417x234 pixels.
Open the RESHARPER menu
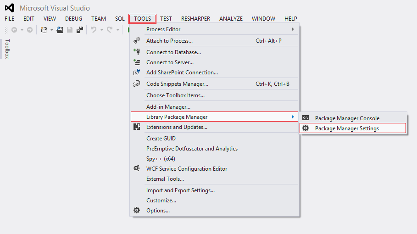(196, 19)
